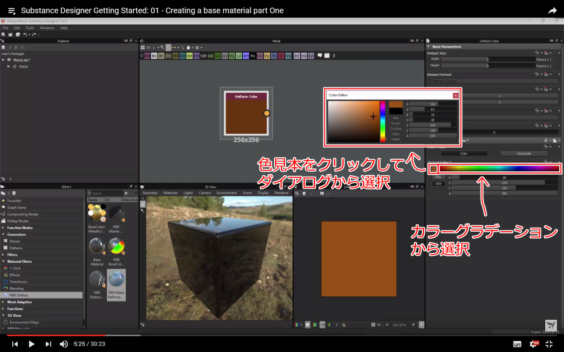Collapse the Material Filters library category

point(4,262)
